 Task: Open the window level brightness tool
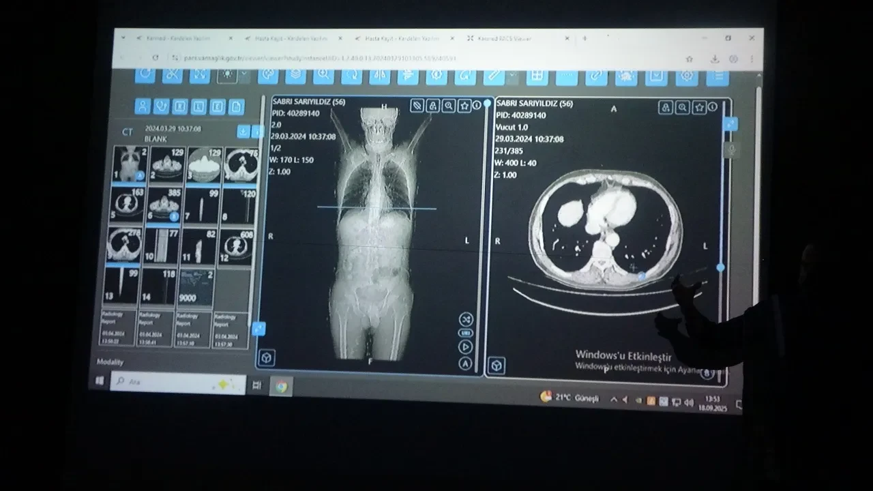tap(227, 76)
